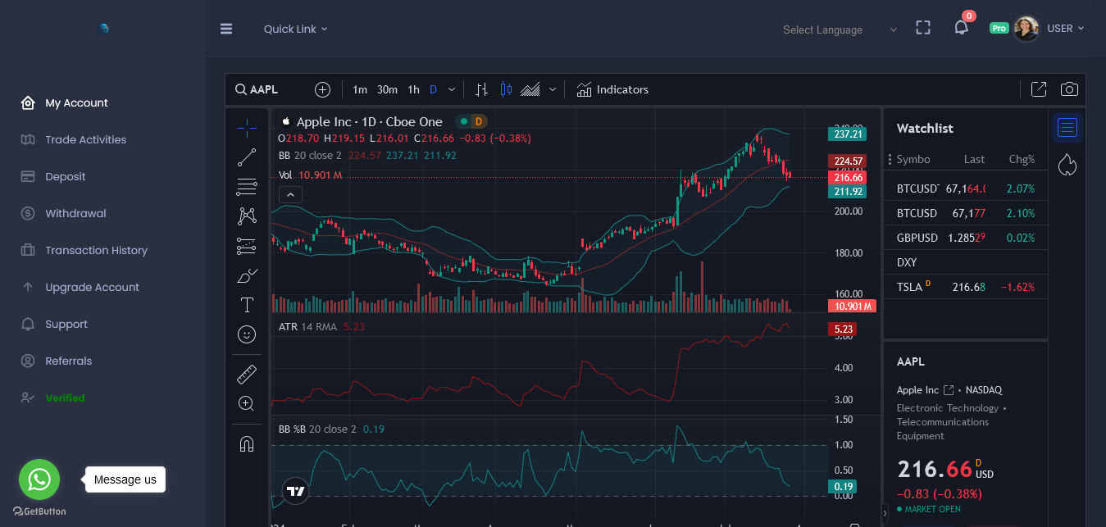Viewport: 1106px width, 527px height.
Task: Open Trade Activities in the sidebar
Action: click(x=85, y=139)
